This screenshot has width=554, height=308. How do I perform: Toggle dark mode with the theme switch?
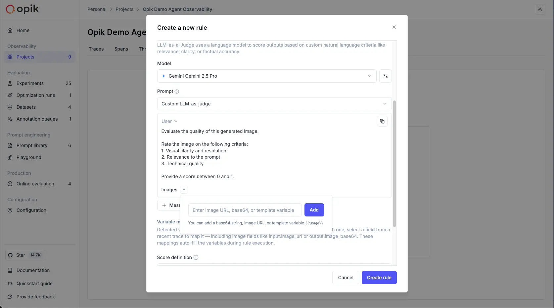tap(540, 9)
